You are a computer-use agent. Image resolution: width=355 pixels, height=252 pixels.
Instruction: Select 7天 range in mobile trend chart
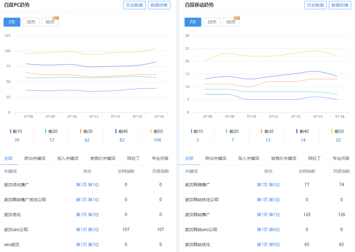point(193,22)
